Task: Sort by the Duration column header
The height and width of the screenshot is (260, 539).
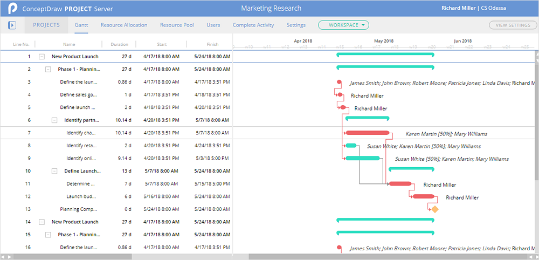Action: point(119,44)
